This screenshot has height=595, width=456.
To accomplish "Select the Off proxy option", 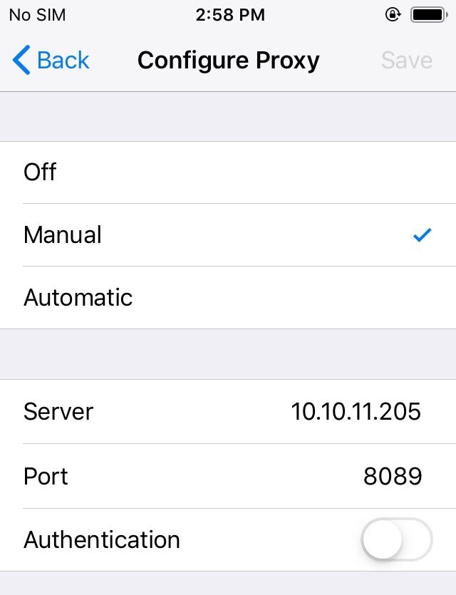I will pos(40,172).
